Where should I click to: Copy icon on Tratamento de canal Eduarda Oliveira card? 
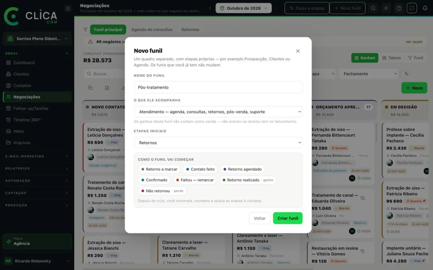coord(363,198)
